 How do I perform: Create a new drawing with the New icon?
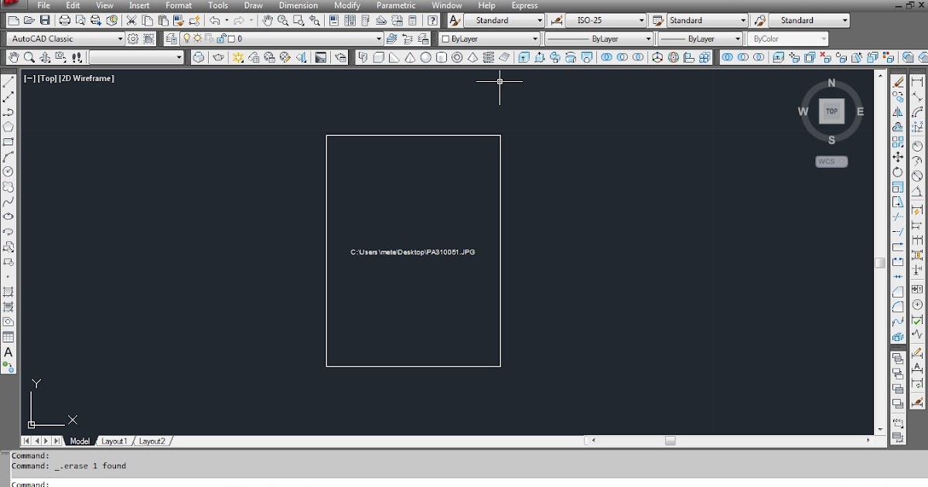pos(12,20)
